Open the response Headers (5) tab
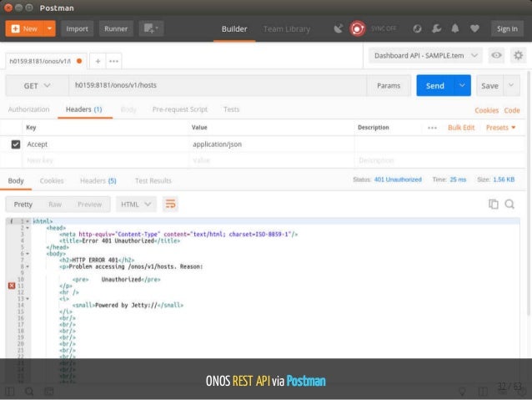The height and width of the screenshot is (400, 532). [x=98, y=181]
